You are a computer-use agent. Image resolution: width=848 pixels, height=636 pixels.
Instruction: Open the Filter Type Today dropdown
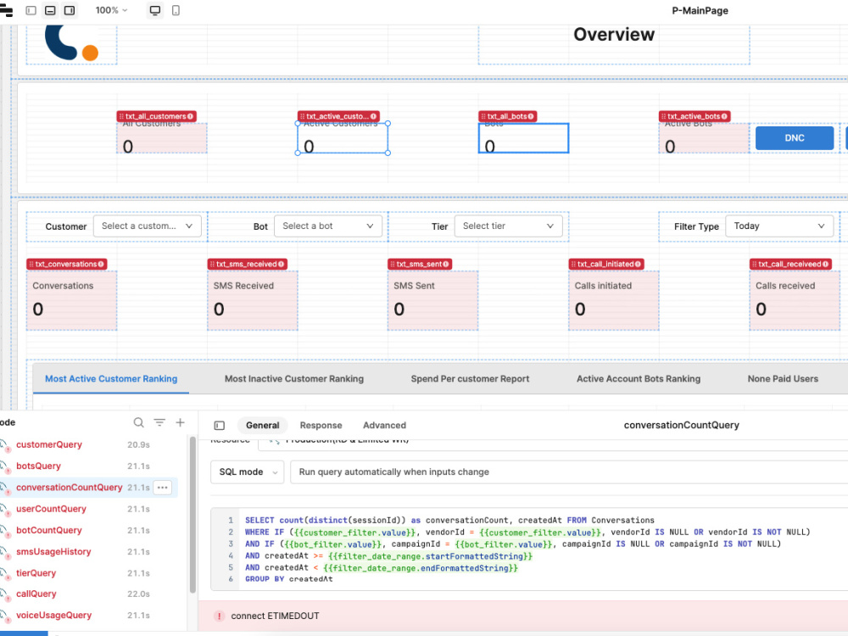pos(779,226)
